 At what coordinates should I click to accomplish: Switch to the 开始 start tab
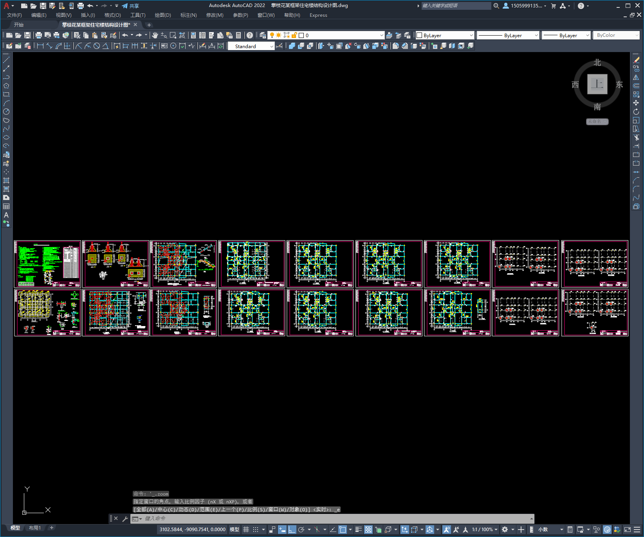pos(19,25)
